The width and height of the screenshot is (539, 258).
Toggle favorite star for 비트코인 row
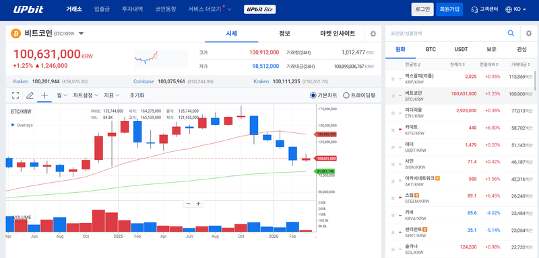pos(393,96)
